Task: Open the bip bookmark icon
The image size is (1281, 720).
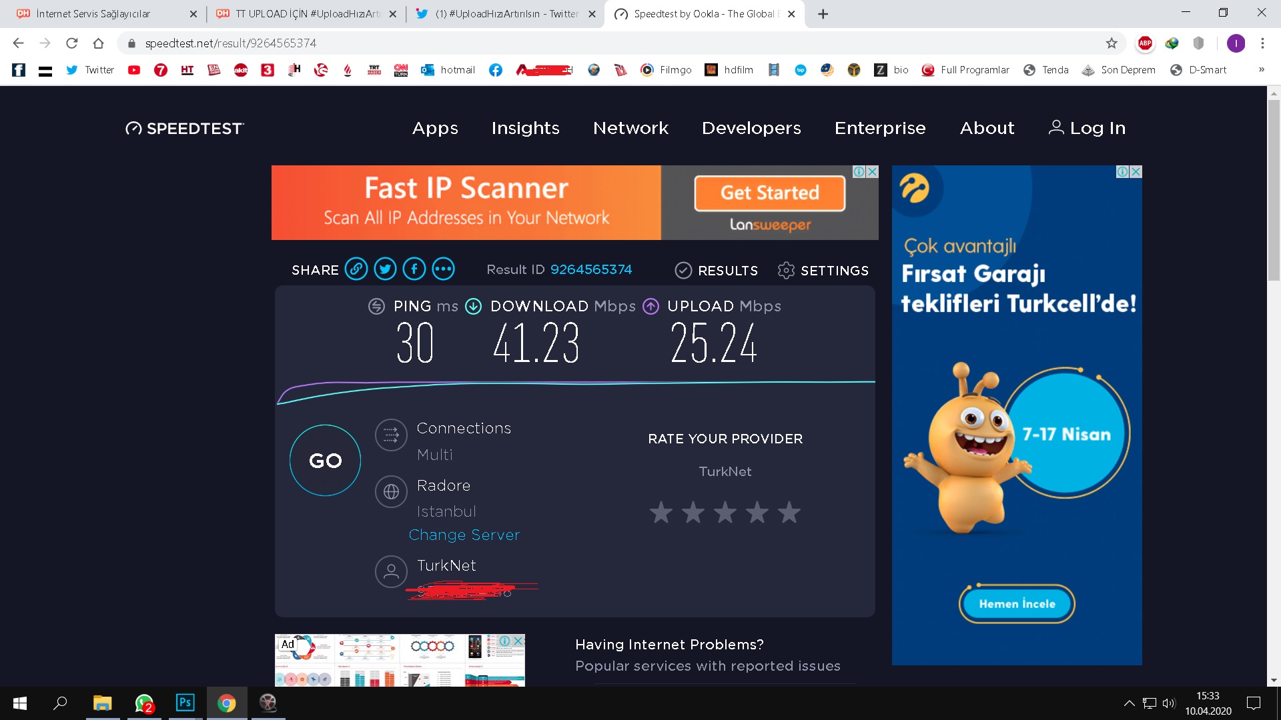Action: click(801, 70)
